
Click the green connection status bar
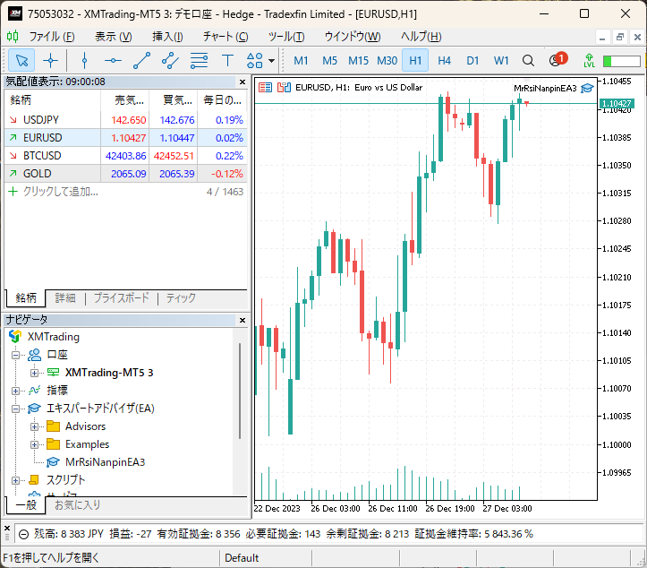(621, 61)
